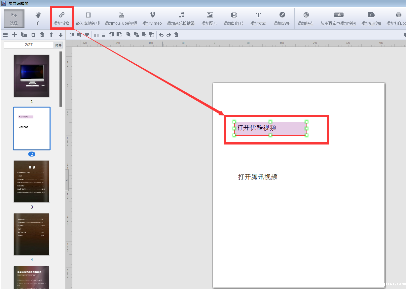406x289 pixels.
Task: Click the 添加SWF flash icon
Action: (x=282, y=18)
